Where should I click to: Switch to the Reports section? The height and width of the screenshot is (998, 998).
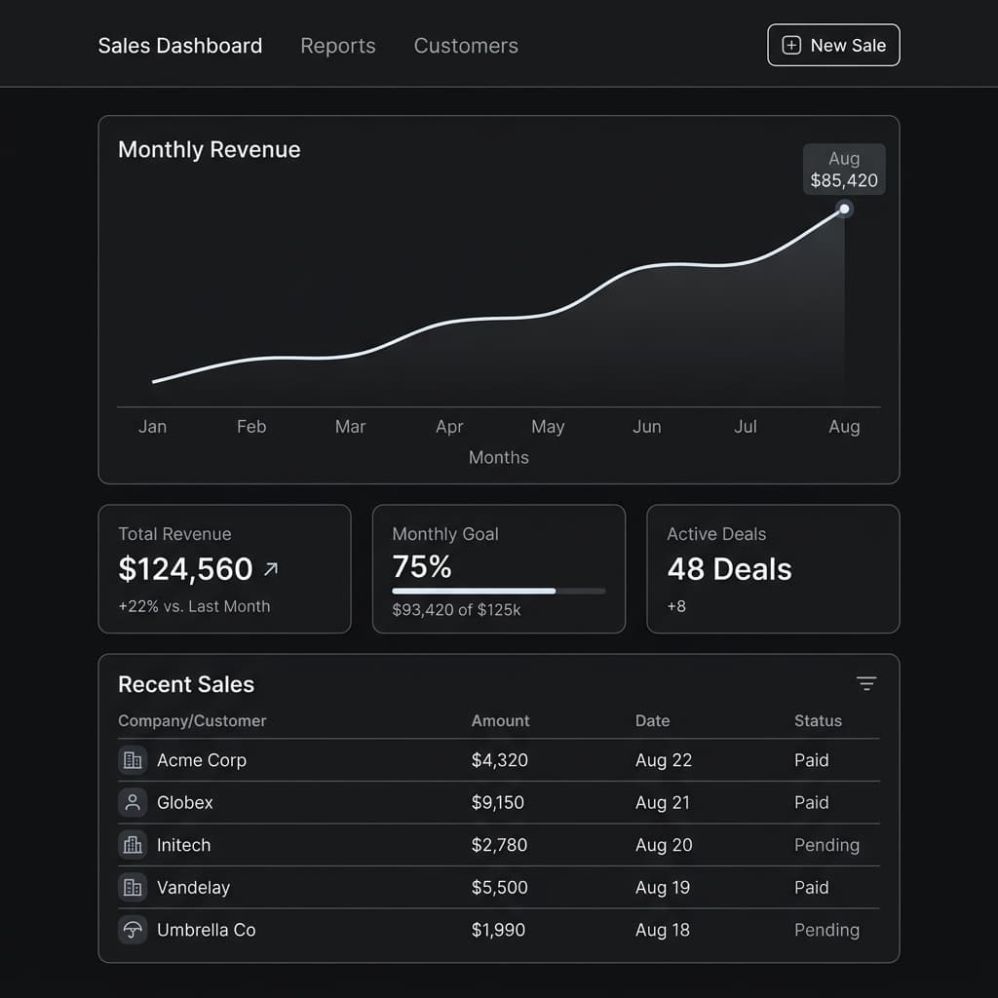point(338,45)
